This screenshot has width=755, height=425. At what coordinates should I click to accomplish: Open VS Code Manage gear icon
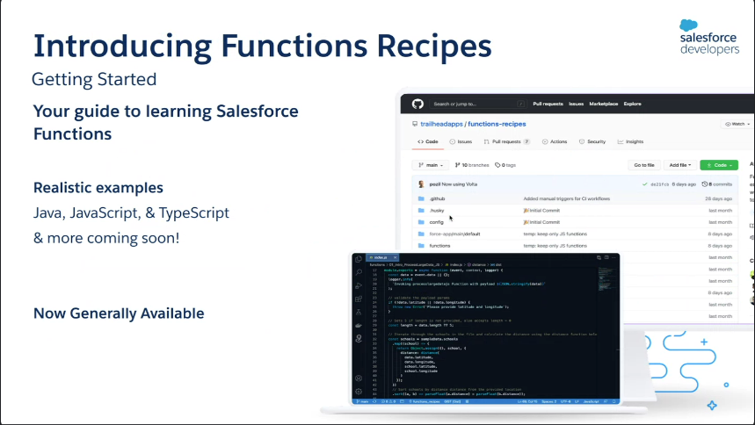359,392
